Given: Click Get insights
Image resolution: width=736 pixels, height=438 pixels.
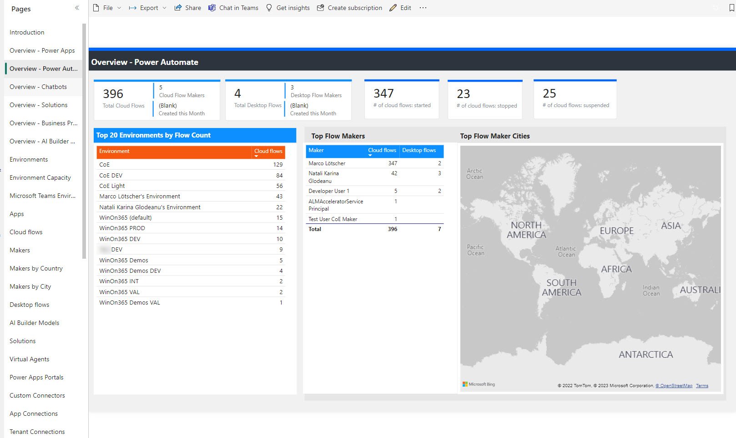Looking at the screenshot, I should [288, 8].
